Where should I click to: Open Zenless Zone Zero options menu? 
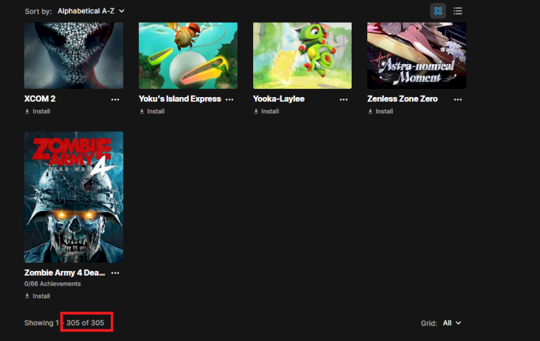(458, 99)
